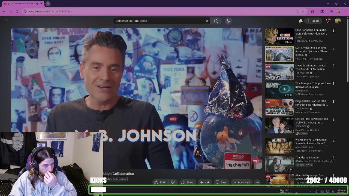This screenshot has height=196, width=349.
Task: Open a new browser tab
Action: tap(48, 4)
